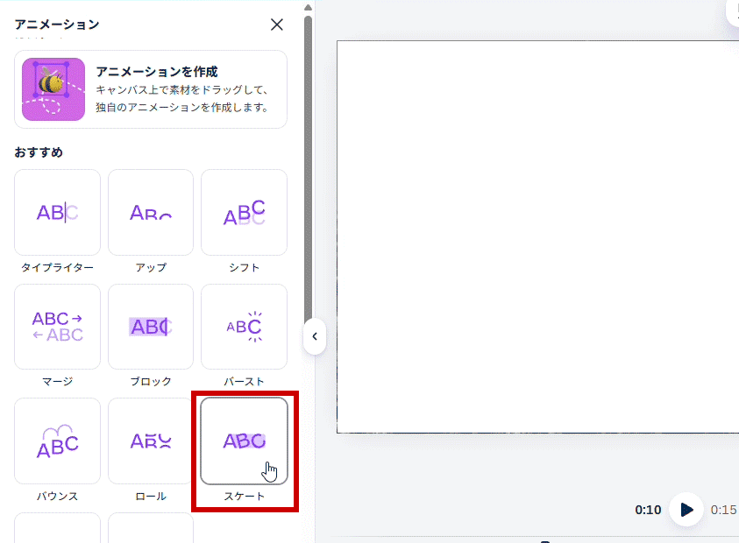Click the タイプライター label text

point(58,267)
